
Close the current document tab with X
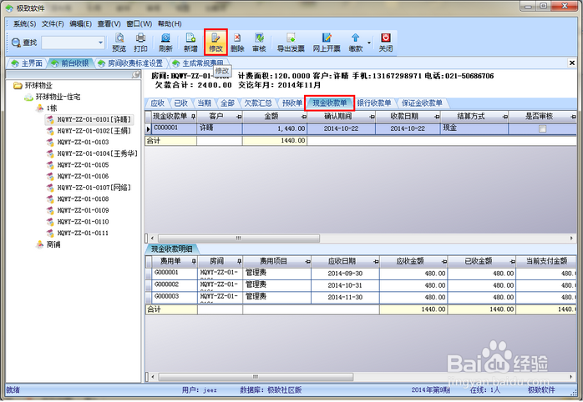click(x=572, y=63)
